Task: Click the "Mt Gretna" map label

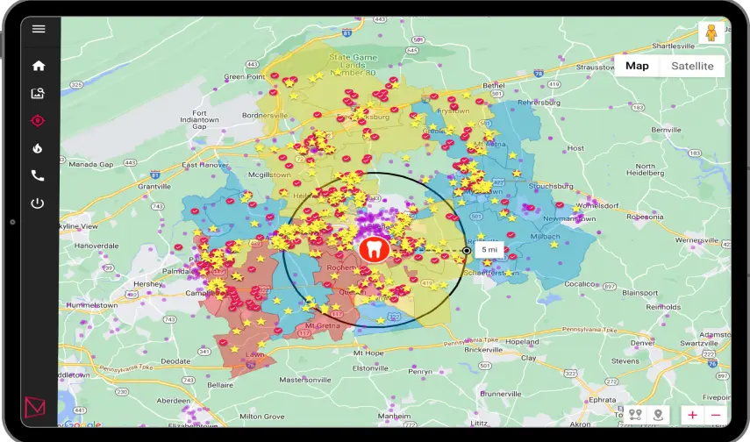Action: point(323,325)
